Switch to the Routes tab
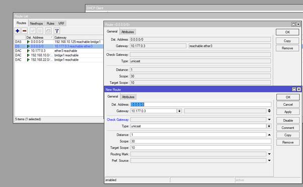Screen dimensions: 303x187 tap(21, 23)
